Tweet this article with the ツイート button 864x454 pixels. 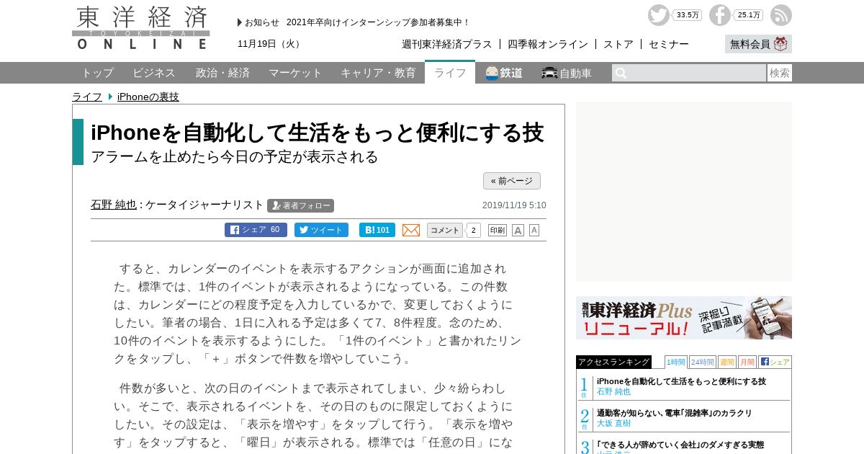321,230
